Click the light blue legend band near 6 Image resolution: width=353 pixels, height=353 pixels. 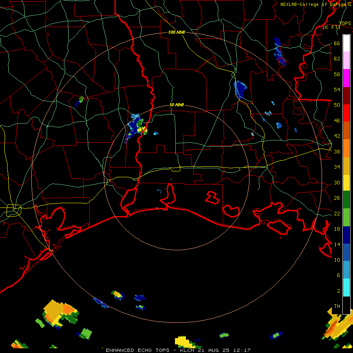pos(346,270)
